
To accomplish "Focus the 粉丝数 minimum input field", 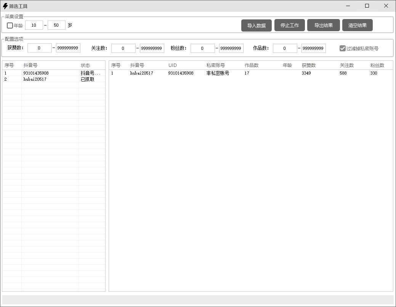I will pyautogui.click(x=202, y=48).
